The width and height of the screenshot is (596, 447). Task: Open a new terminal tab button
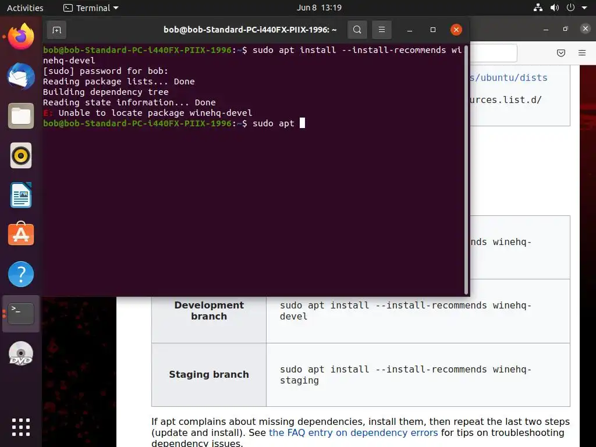56,30
